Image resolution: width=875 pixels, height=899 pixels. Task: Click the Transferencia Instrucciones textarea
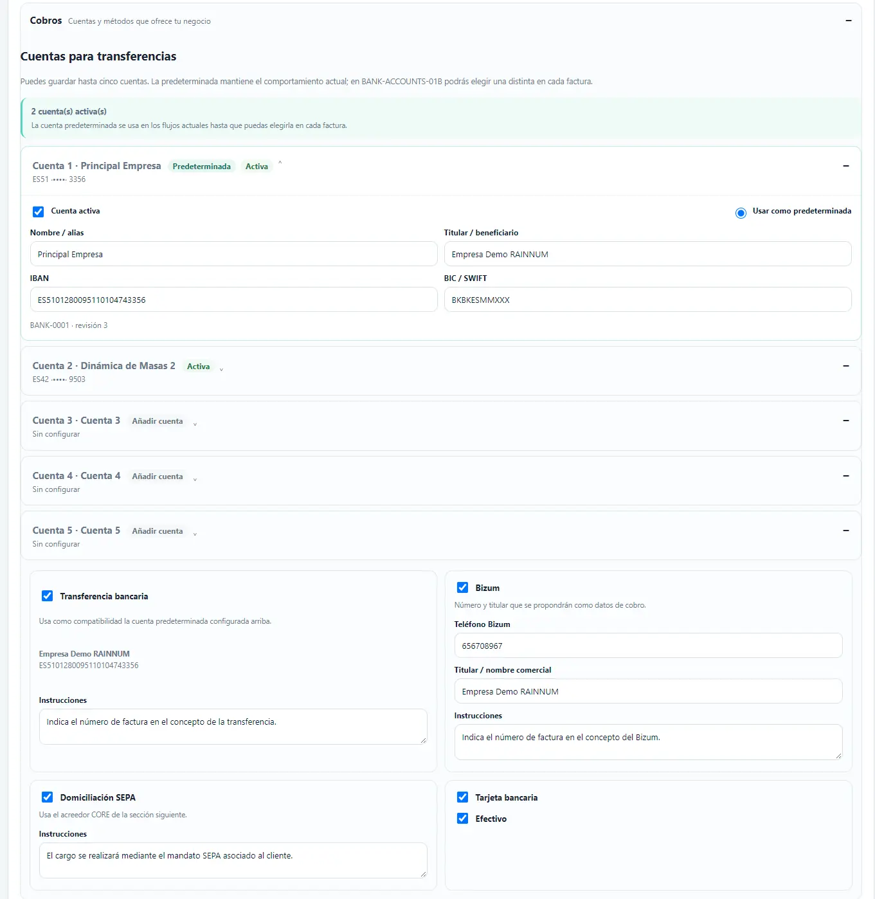pos(233,727)
